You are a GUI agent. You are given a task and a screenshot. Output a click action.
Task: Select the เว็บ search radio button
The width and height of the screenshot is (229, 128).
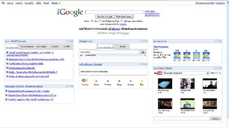click(92, 21)
